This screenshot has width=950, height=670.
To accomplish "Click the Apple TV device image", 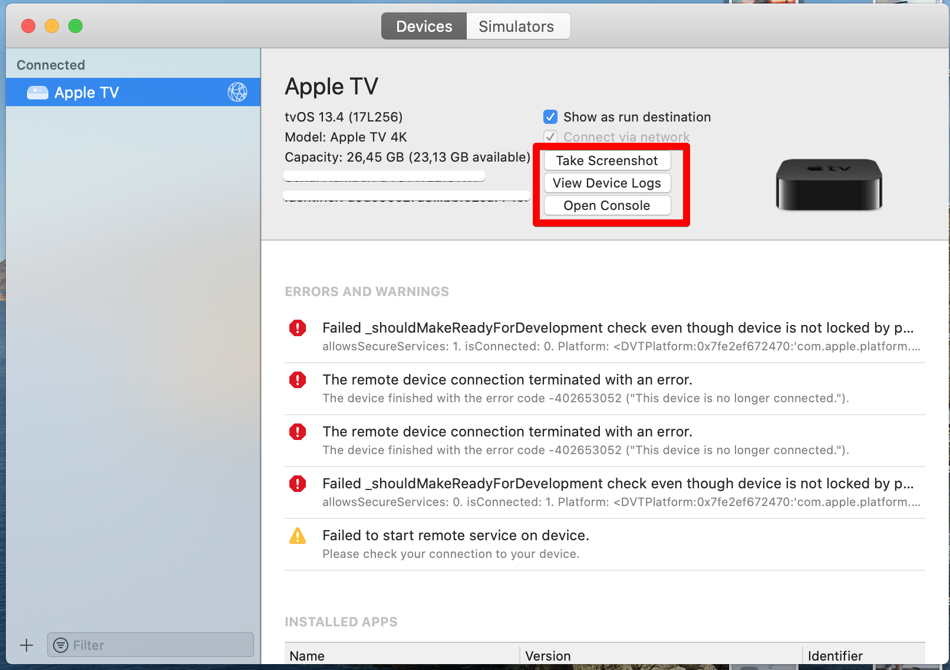I will (x=829, y=185).
